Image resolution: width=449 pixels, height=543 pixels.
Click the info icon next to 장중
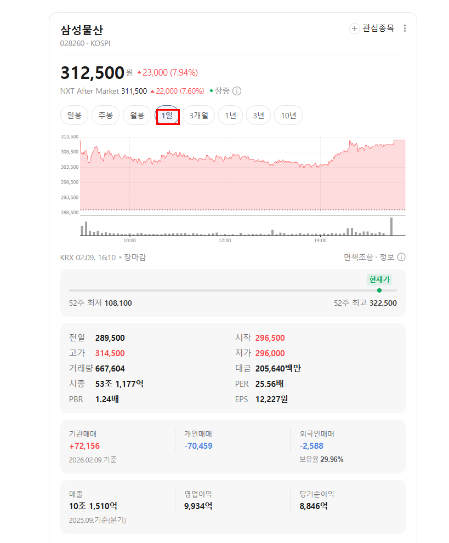coord(237,91)
